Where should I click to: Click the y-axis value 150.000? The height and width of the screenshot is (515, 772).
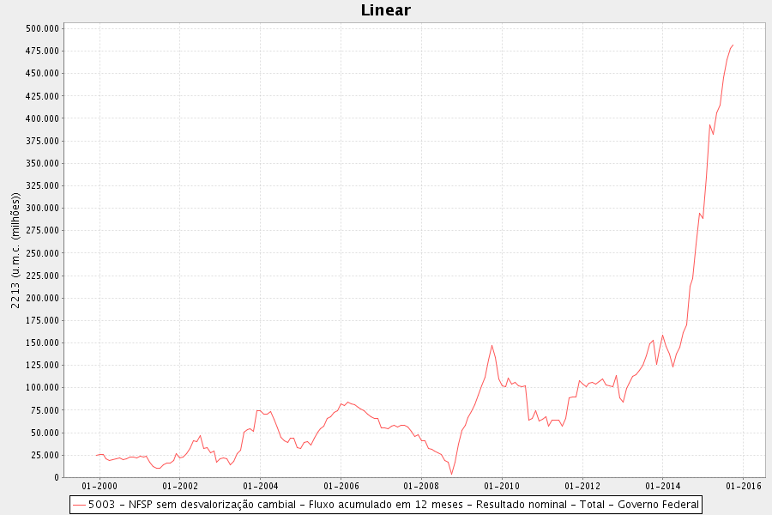pyautogui.click(x=42, y=343)
